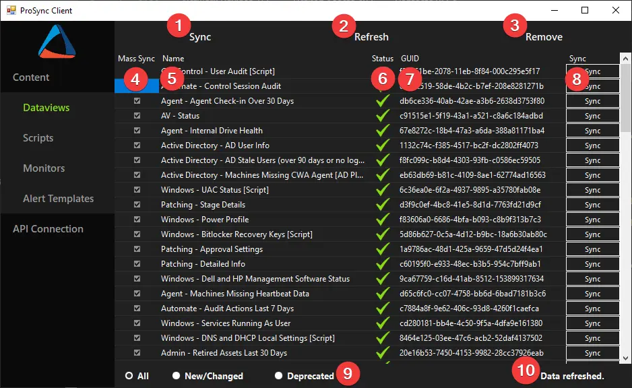The image size is (632, 388).
Task: Click Sync button for Agent Check-in Over 30 Days
Action: tap(592, 101)
